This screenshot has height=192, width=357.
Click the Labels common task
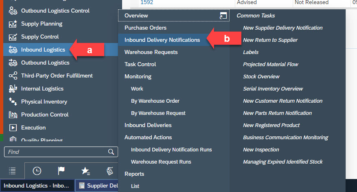[x=251, y=52]
